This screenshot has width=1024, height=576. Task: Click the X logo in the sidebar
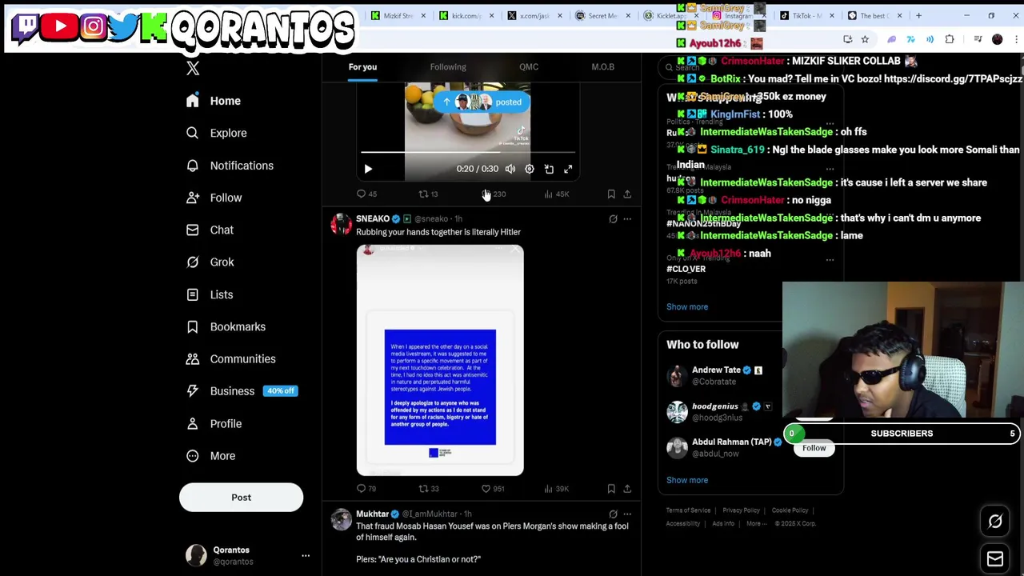pyautogui.click(x=193, y=69)
